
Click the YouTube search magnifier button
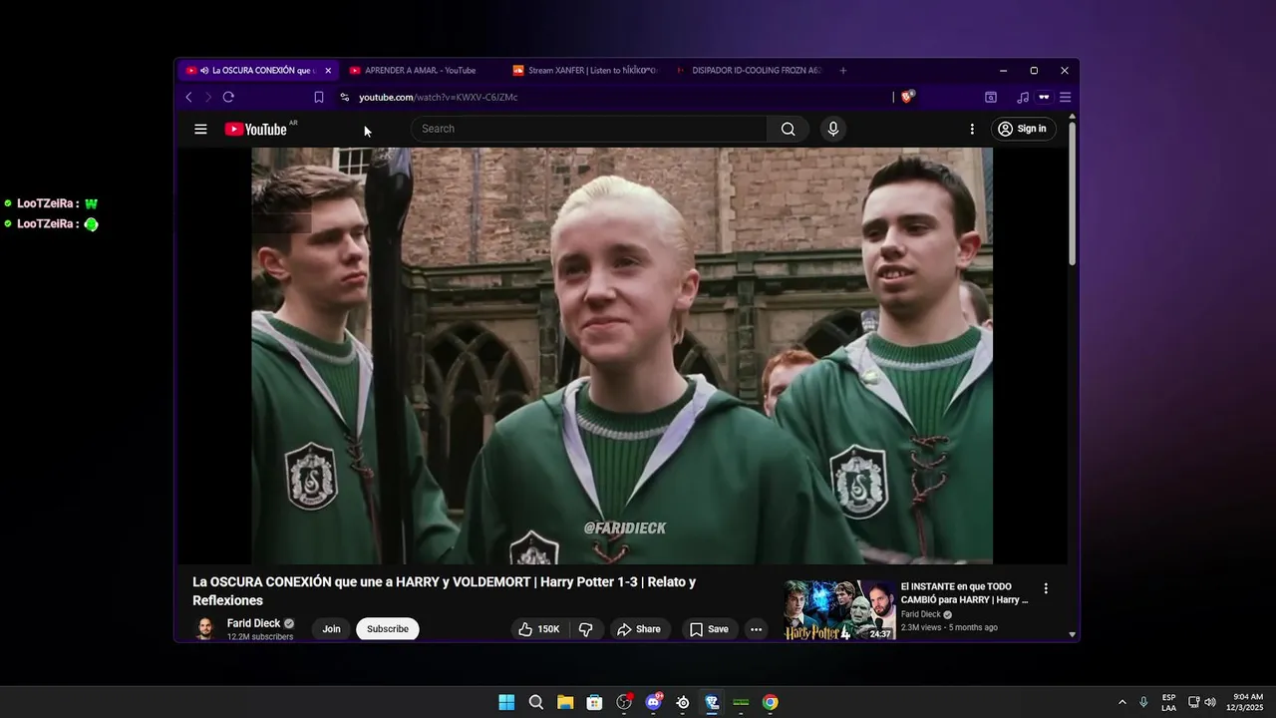click(x=789, y=129)
